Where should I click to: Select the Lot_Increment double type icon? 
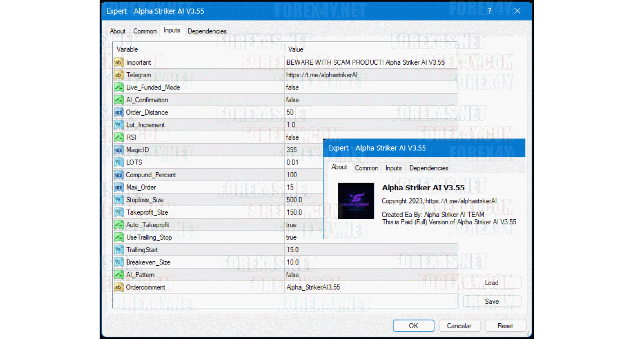tap(119, 125)
